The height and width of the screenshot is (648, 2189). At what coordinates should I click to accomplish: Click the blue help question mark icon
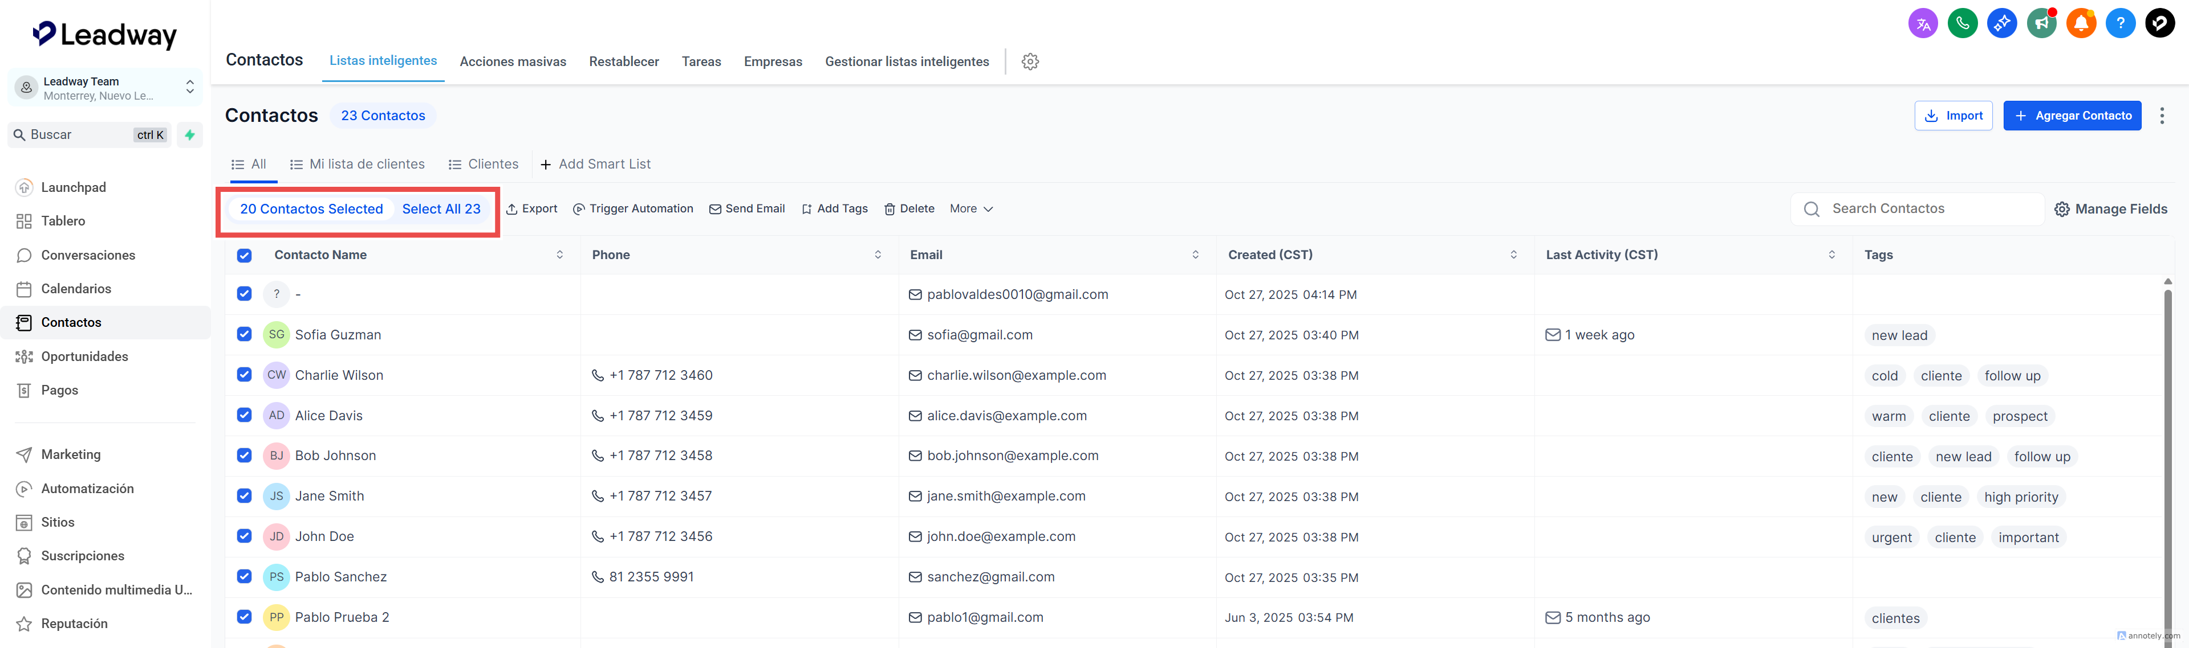[2120, 23]
